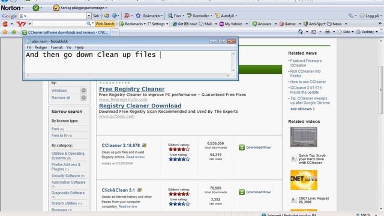Click the Remove all X icon
The width and height of the screenshot is (384, 216).
[83, 98]
